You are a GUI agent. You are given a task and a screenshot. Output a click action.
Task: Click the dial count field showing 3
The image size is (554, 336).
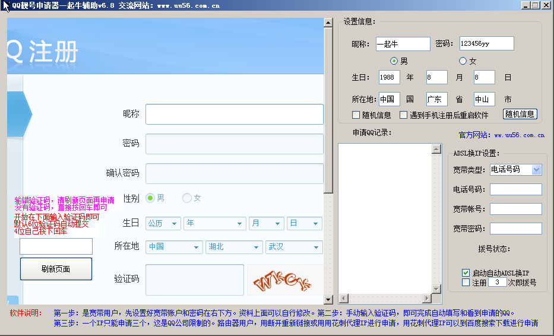pos(498,283)
